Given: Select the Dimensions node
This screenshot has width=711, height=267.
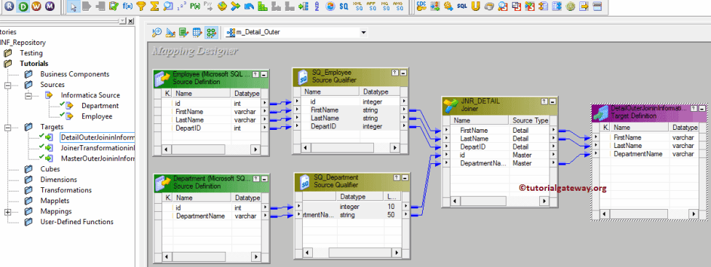Looking at the screenshot, I should (58, 179).
